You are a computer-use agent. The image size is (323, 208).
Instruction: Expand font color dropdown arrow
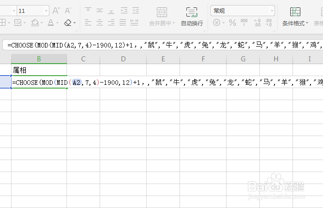pyautogui.click(x=58, y=23)
